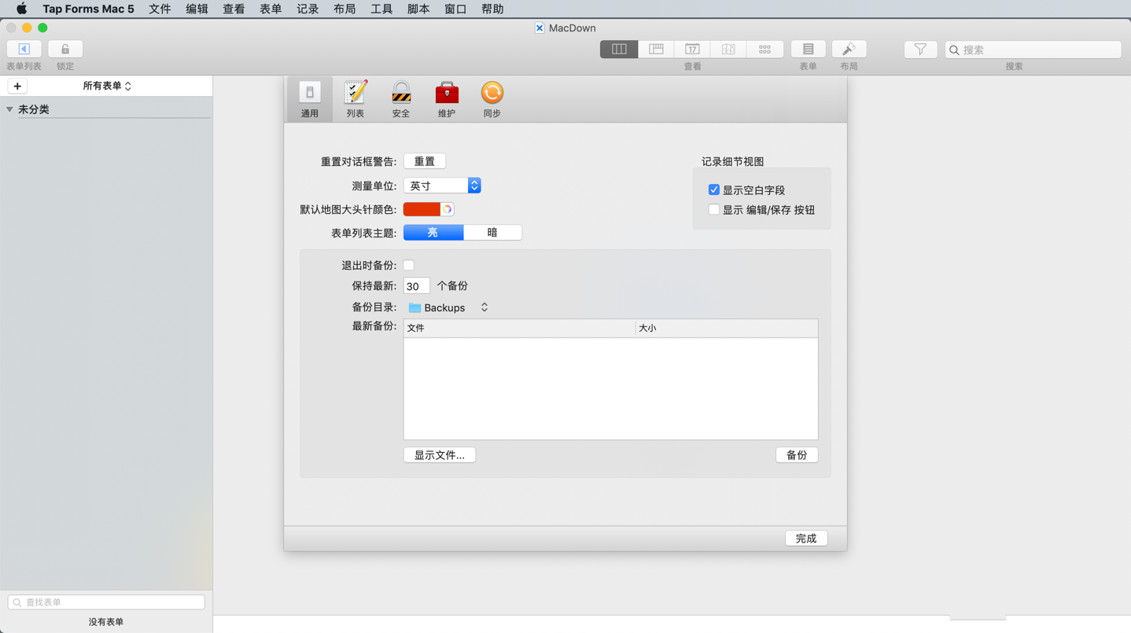Click the red map pin color swatch

(x=422, y=209)
